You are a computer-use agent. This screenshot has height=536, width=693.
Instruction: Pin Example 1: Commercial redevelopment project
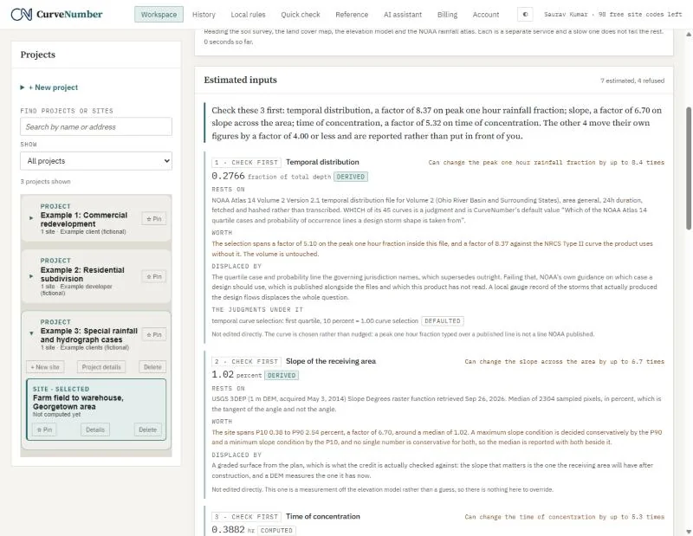[154, 219]
